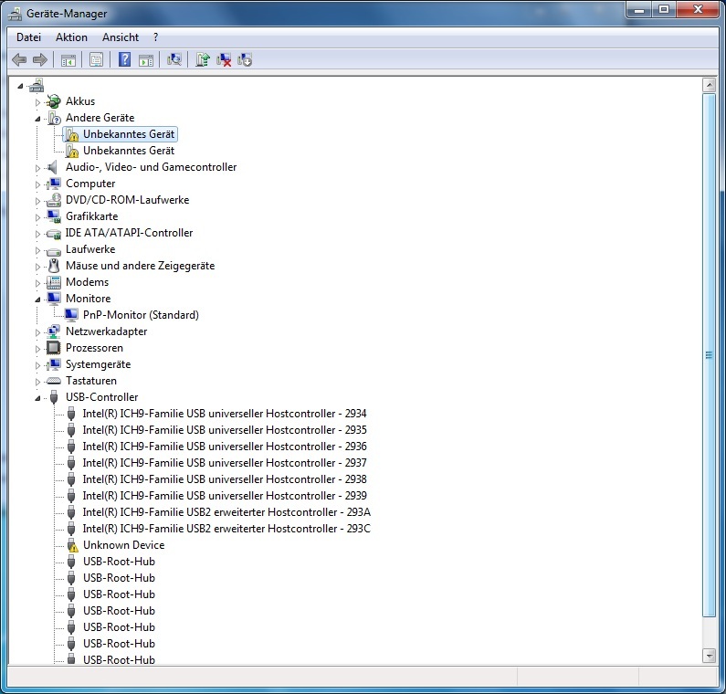This screenshot has width=726, height=694.
Task: Click the Tastaturen keyboard icon
Action: point(54,381)
